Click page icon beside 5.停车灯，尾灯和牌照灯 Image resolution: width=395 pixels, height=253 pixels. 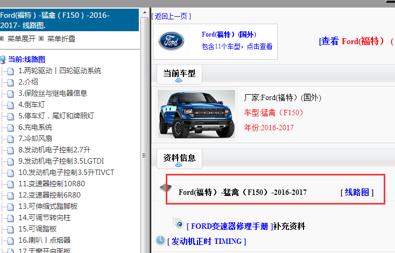pyautogui.click(x=11, y=116)
